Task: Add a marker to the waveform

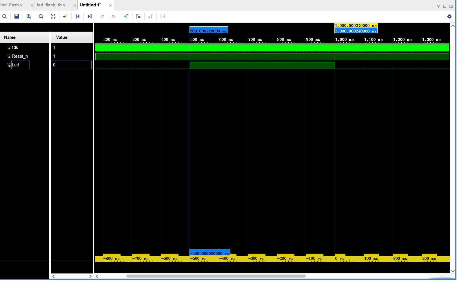Action: (x=126, y=17)
